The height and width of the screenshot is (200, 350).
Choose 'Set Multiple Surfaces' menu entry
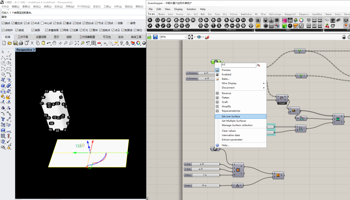pyautogui.click(x=240, y=121)
